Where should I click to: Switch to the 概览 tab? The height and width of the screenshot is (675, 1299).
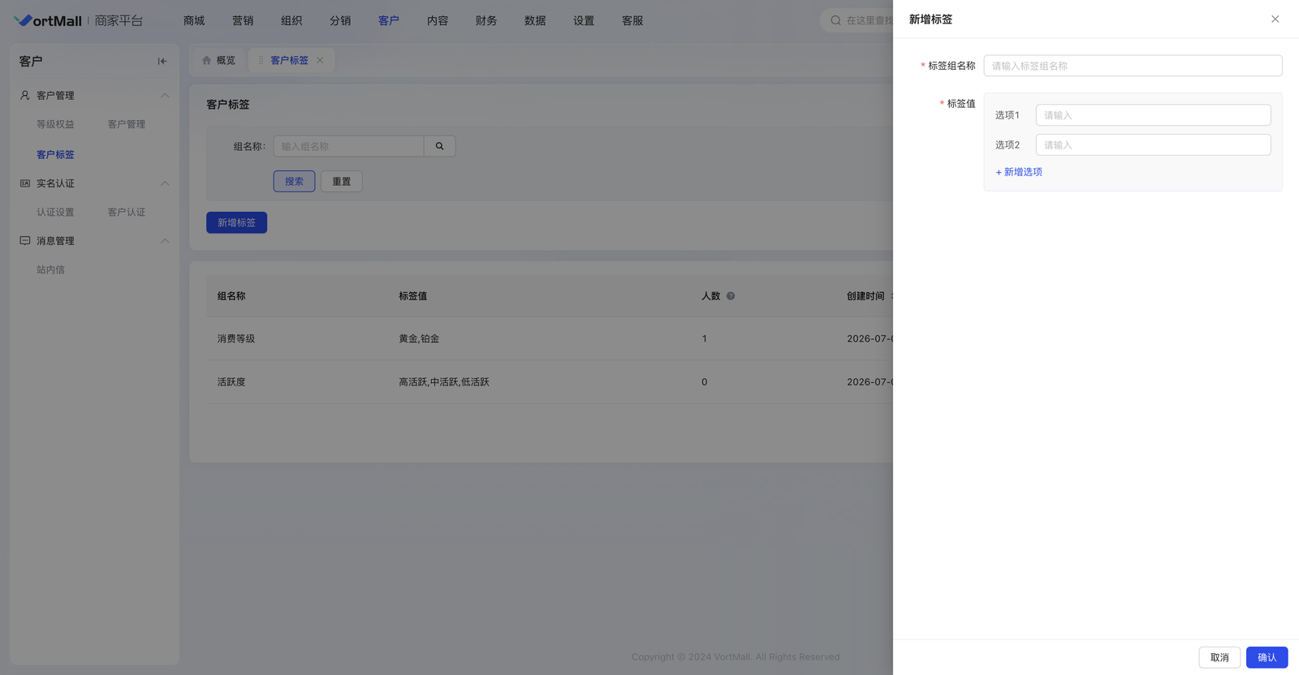(x=219, y=60)
